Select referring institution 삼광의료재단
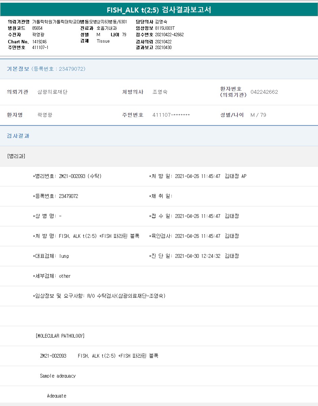 click(x=52, y=92)
